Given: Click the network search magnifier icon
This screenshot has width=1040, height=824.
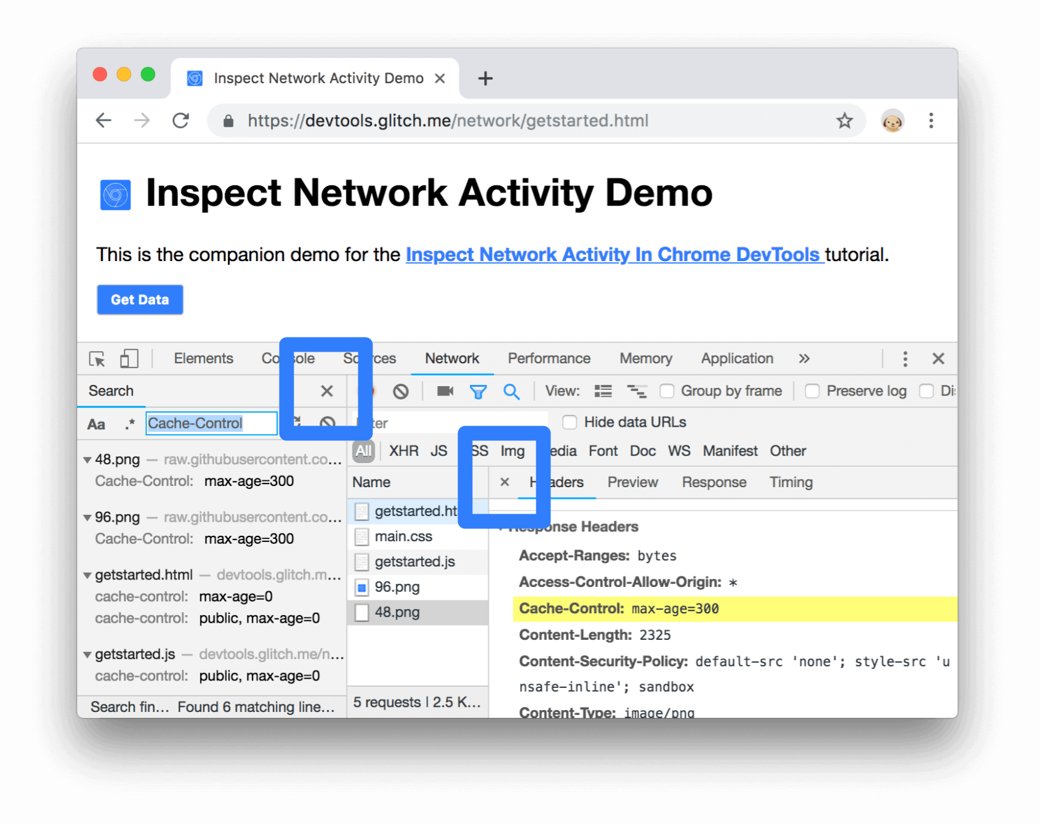Looking at the screenshot, I should [511, 391].
